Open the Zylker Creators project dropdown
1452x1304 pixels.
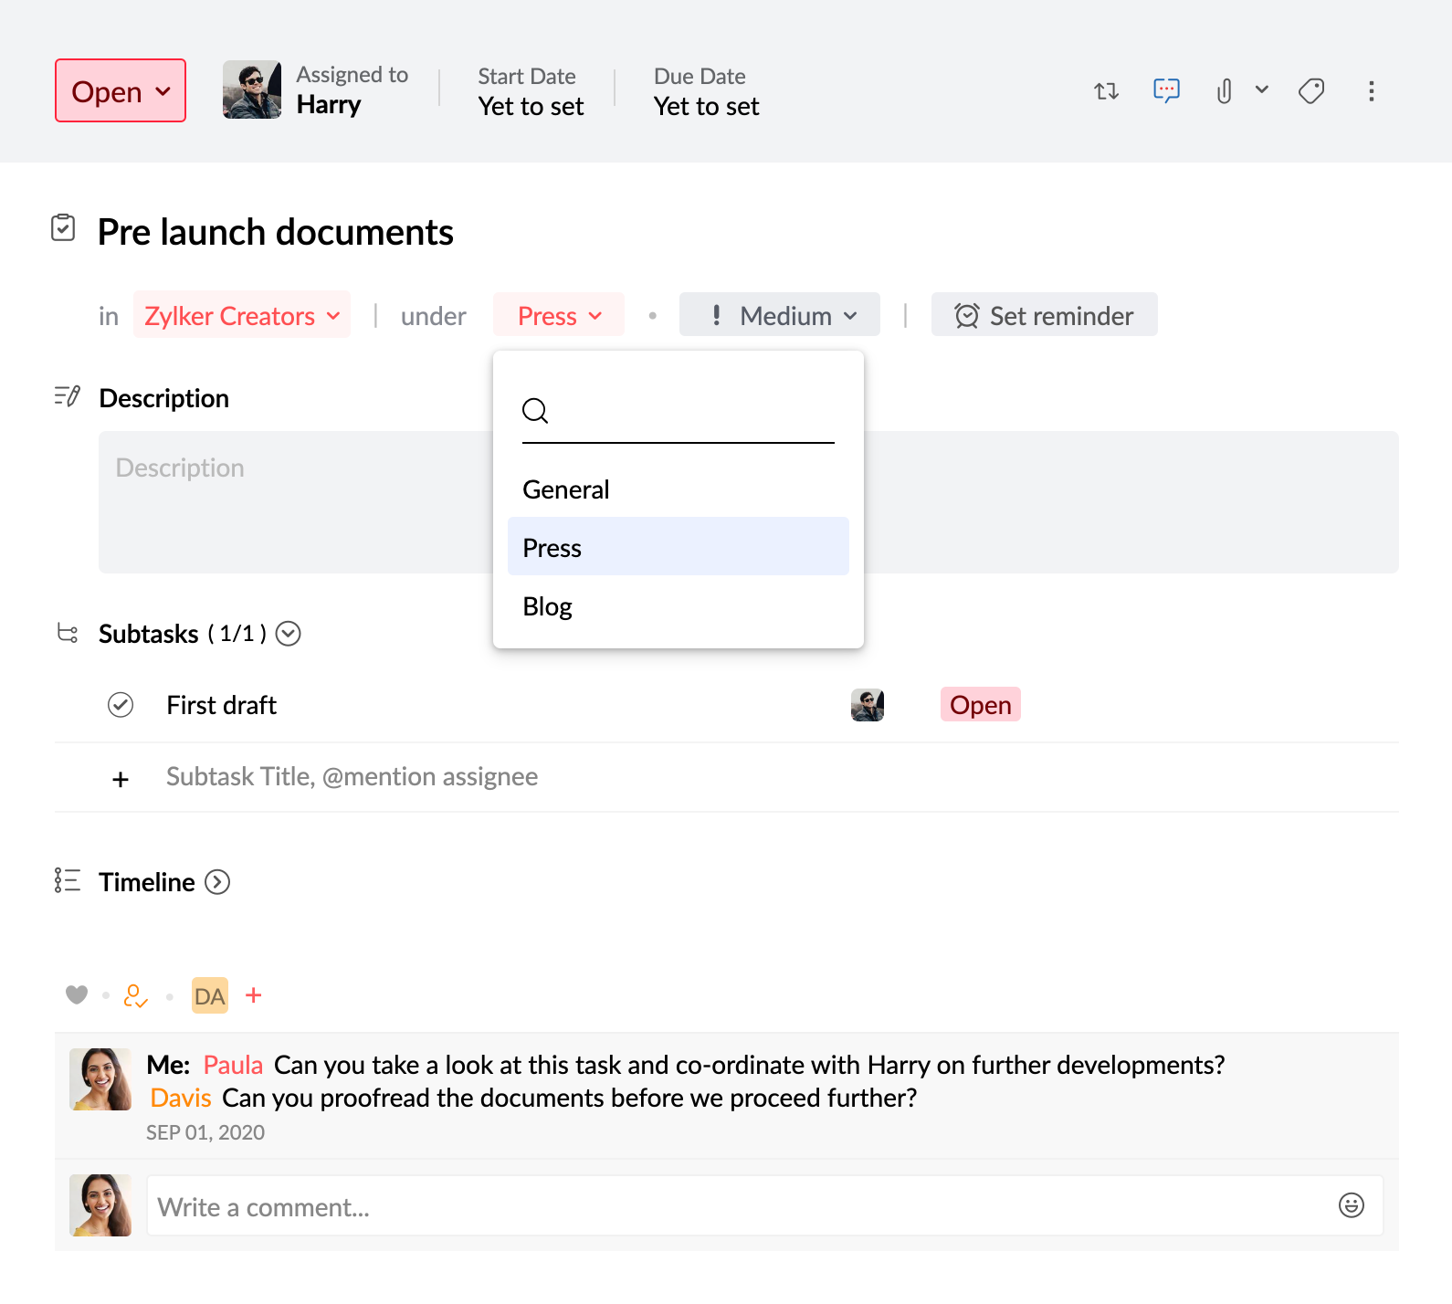click(242, 316)
